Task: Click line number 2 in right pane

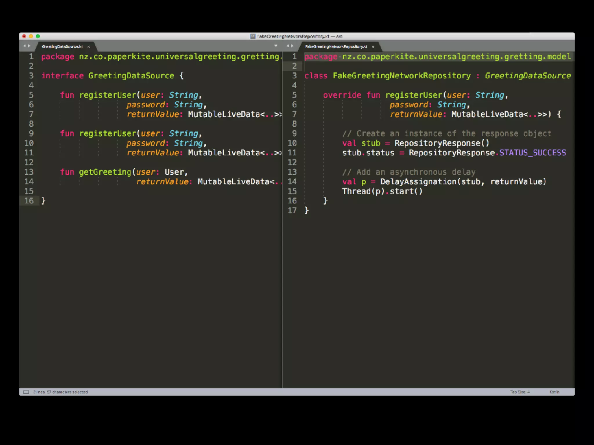Action: 294,66
